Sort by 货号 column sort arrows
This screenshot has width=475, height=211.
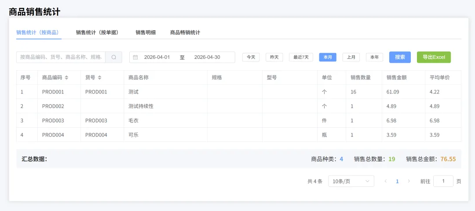pos(100,78)
